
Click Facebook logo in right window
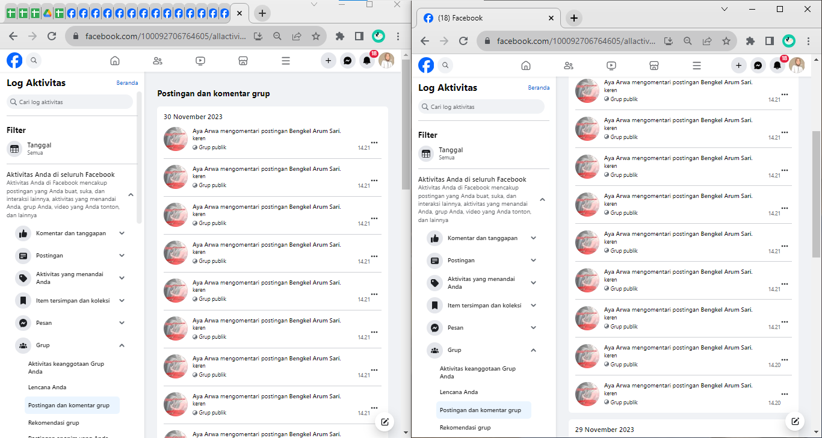(426, 65)
